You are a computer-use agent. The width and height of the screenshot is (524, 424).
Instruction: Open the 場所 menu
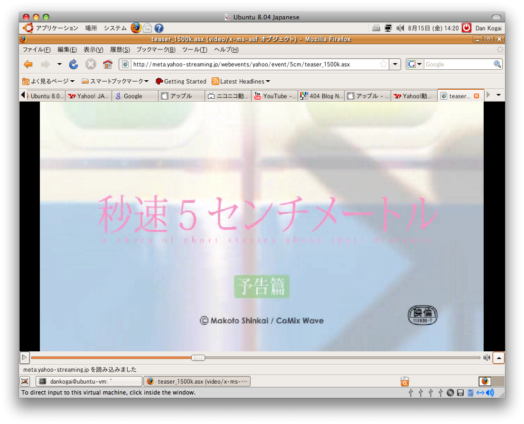click(x=91, y=28)
